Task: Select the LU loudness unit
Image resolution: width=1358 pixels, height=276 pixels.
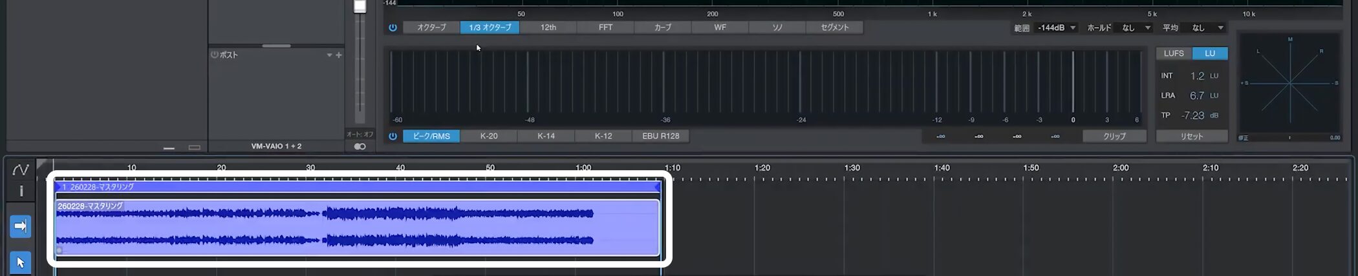Action: coord(1209,54)
